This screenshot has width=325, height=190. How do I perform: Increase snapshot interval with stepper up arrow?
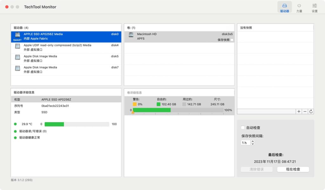pos(253,141)
